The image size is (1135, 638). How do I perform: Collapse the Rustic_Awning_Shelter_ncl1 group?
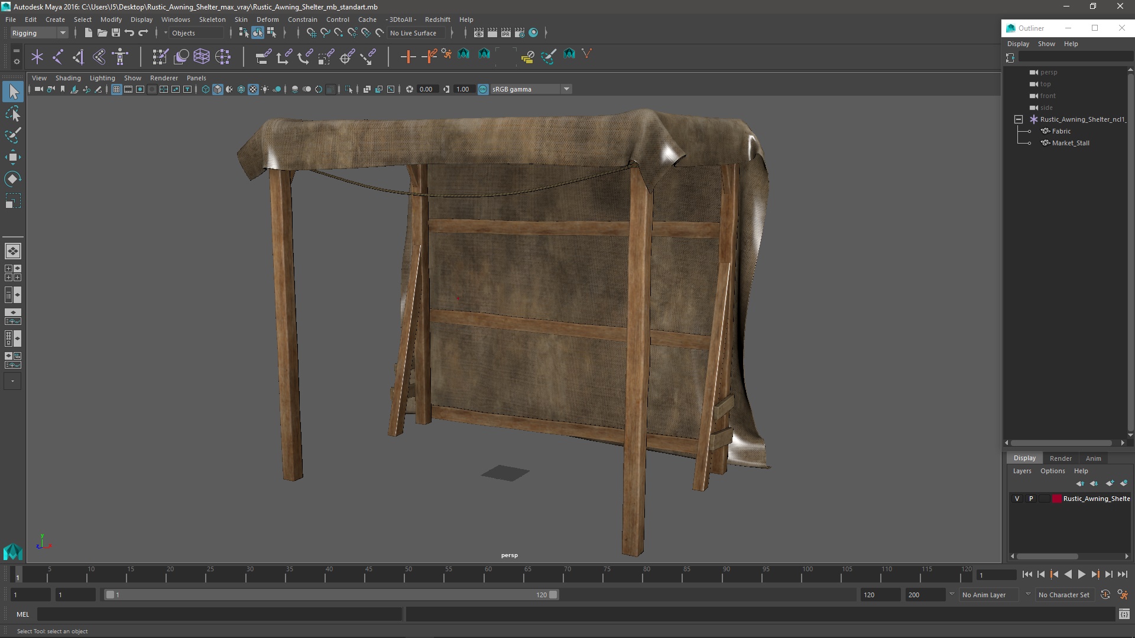tap(1019, 119)
